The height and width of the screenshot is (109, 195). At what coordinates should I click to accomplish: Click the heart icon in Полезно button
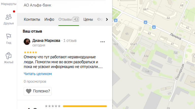29,91
